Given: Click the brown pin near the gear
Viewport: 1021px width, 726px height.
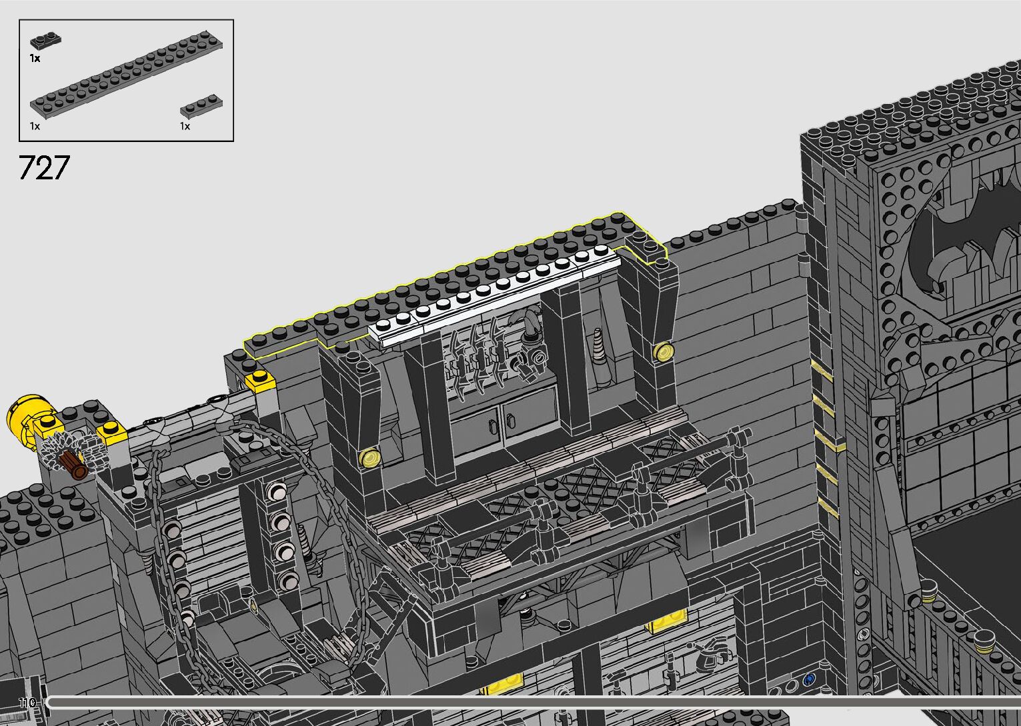Looking at the screenshot, I should (73, 465).
